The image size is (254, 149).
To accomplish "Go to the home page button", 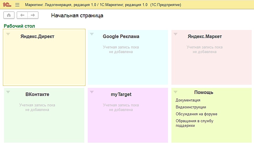I will click(9, 15).
